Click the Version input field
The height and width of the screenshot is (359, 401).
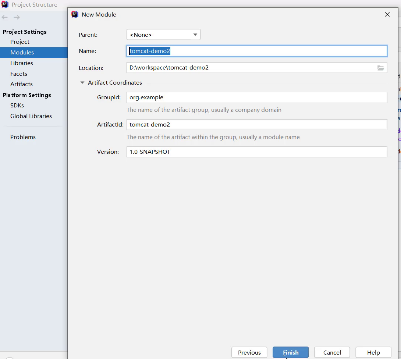[x=256, y=152]
